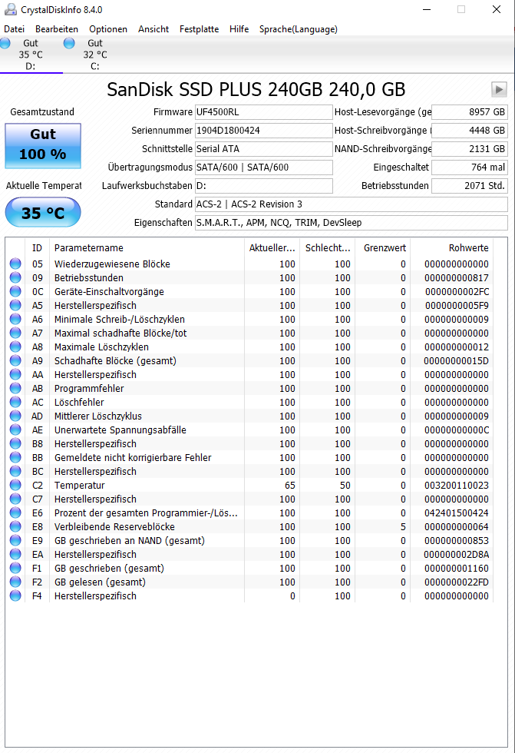
Task: Click status orb for Maximal schadhafte Blöcke/tot
Action: [15, 333]
